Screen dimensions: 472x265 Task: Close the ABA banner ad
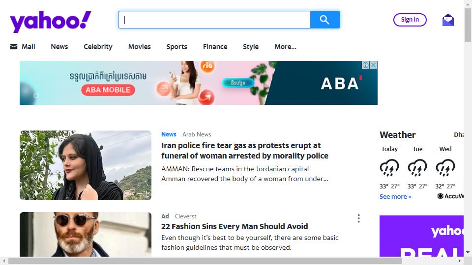point(373,65)
